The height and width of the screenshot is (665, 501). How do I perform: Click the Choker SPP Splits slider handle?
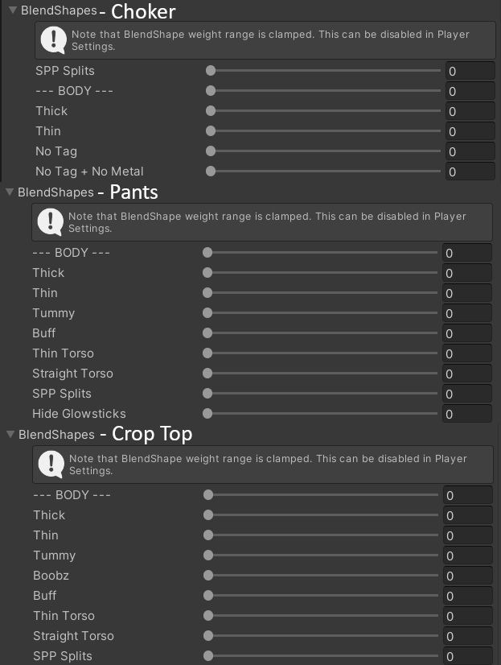(x=211, y=71)
